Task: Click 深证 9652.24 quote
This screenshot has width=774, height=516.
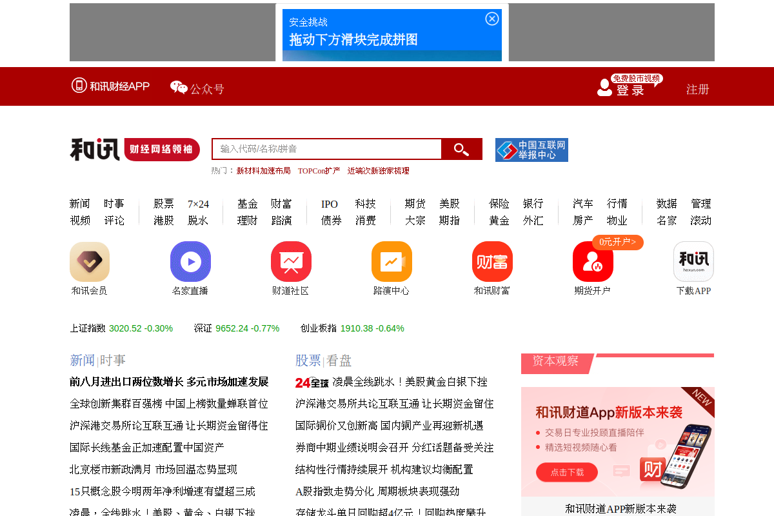Action: coord(237,328)
